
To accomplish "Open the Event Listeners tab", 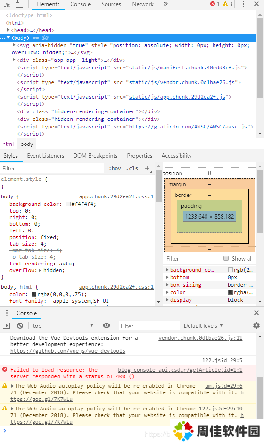I will point(46,156).
